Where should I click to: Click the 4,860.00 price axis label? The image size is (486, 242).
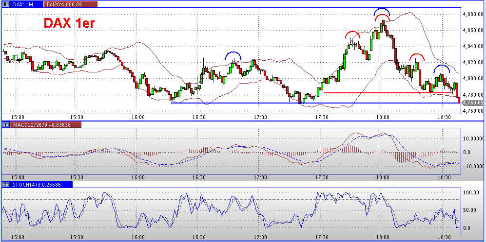tap(473, 30)
